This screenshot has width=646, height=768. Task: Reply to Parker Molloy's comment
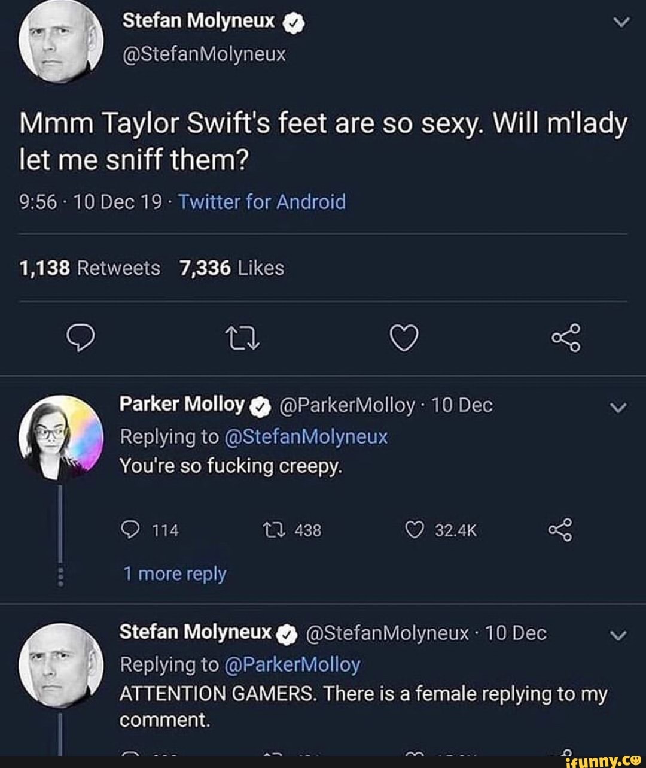point(132,529)
